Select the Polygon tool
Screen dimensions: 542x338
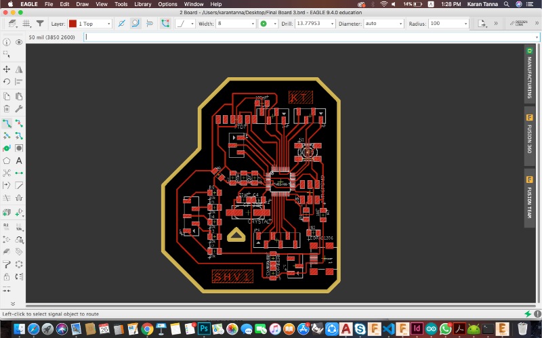click(7, 161)
